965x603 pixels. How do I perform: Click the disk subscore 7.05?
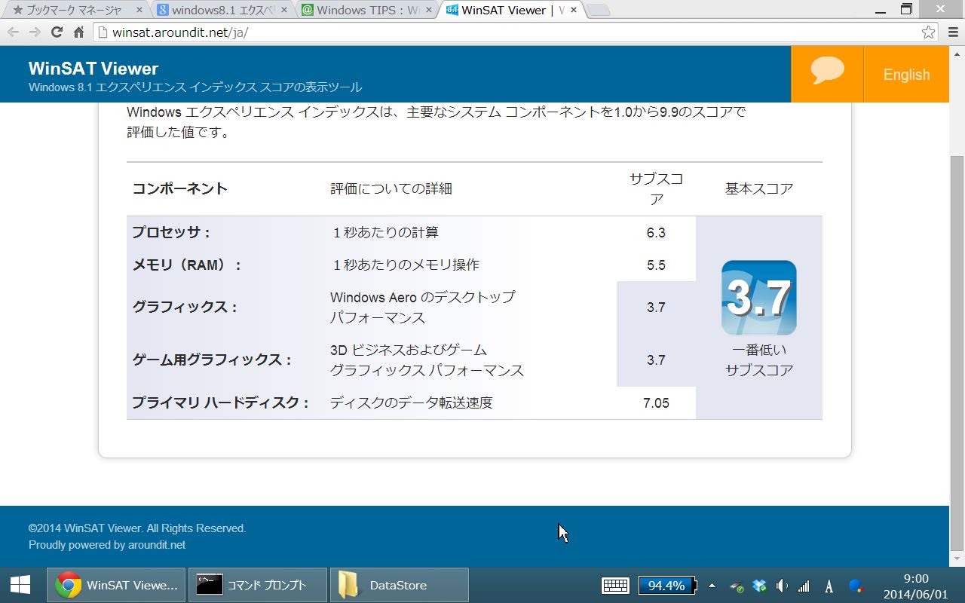coord(656,403)
